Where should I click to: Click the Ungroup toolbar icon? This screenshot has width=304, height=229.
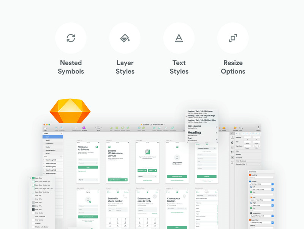coord(62,128)
